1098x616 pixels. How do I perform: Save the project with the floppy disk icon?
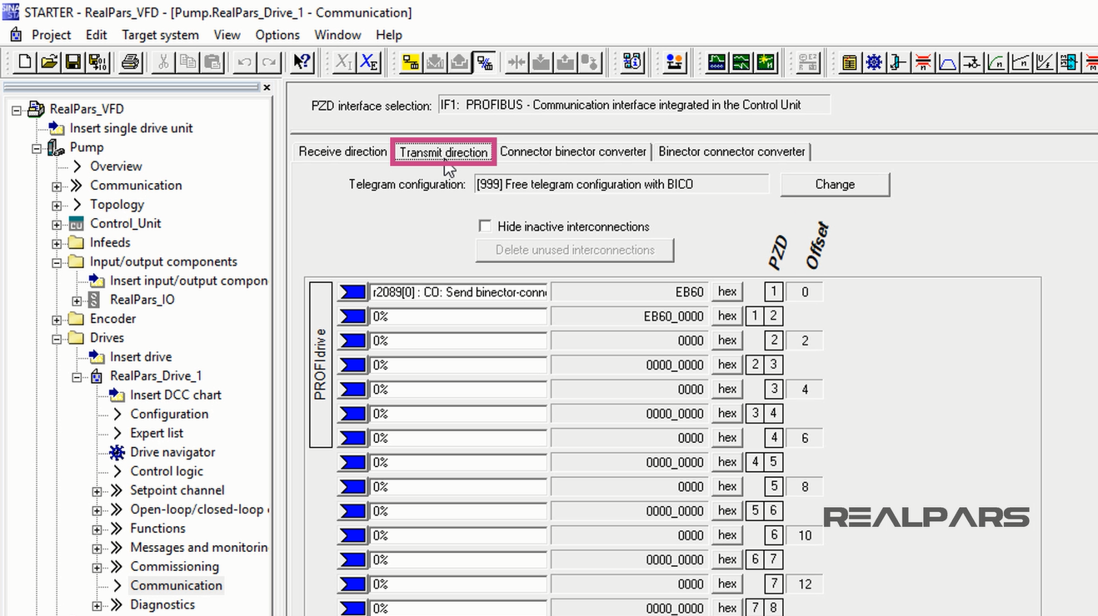pos(73,62)
